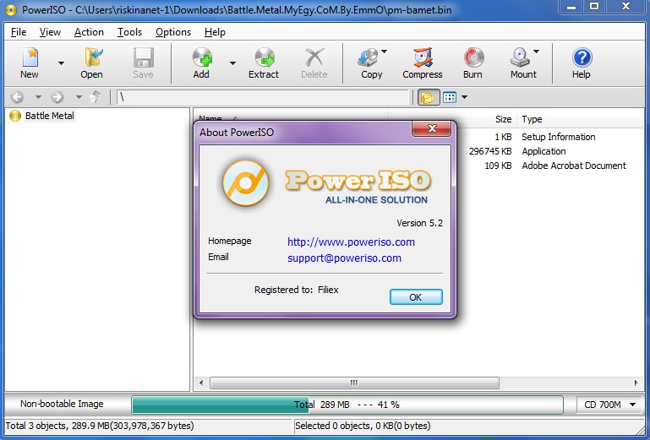650x440 pixels.
Task: Expand the dropdown arrow beside Add
Action: (233, 63)
